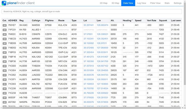The image size is (186, 109).
Task: Click the A0 category badge for 71BF36
Action: click(4, 61)
